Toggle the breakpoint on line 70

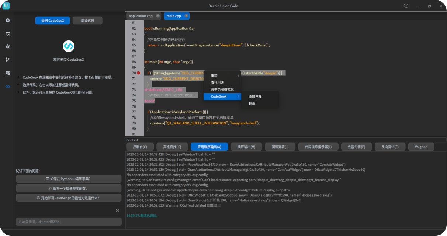[139, 73]
